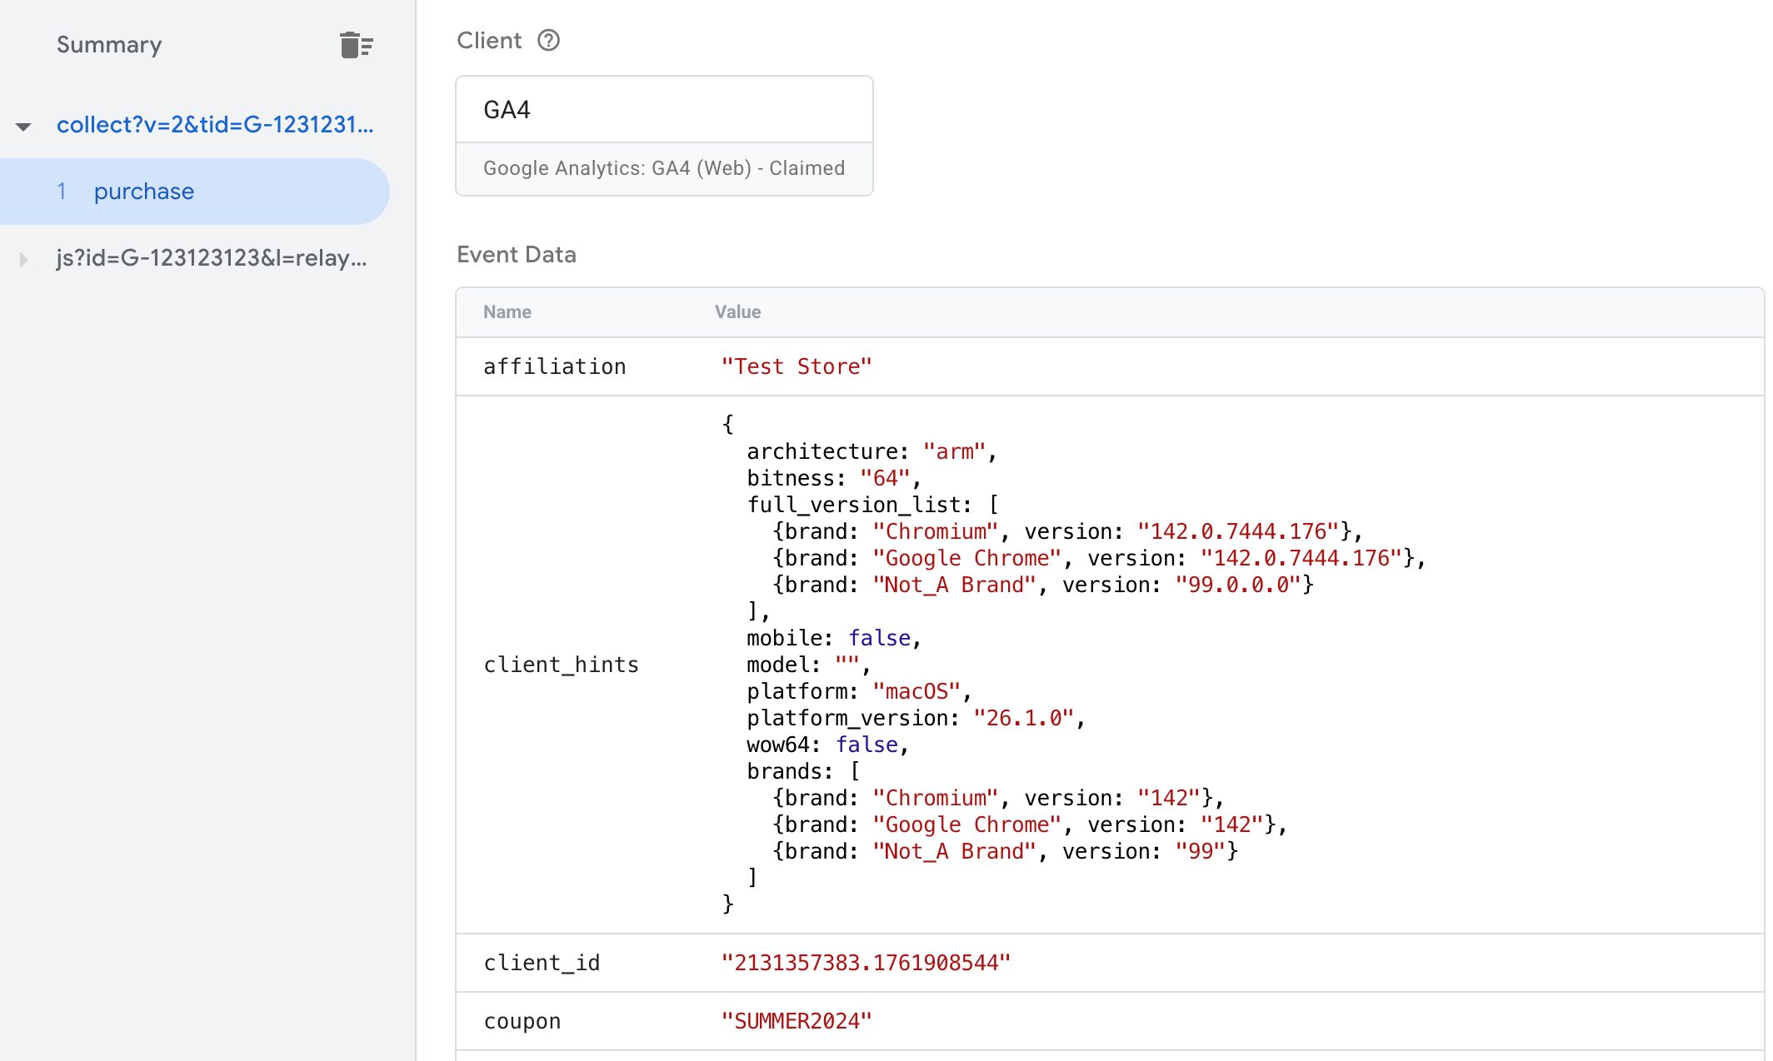Click the affiliation row name
This screenshot has width=1773, height=1061.
click(554, 366)
